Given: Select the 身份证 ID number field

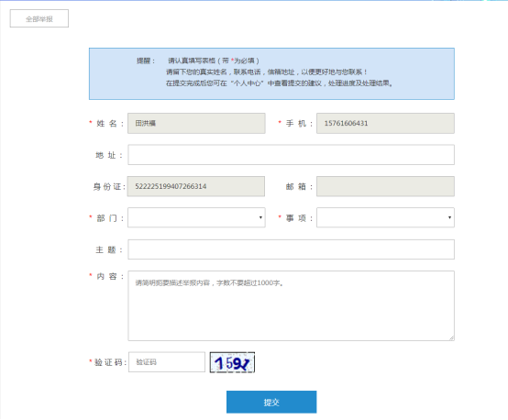Looking at the screenshot, I should point(196,186).
